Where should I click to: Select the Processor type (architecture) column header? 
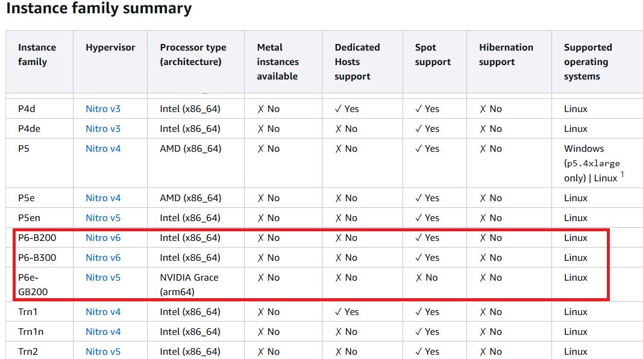(x=193, y=55)
